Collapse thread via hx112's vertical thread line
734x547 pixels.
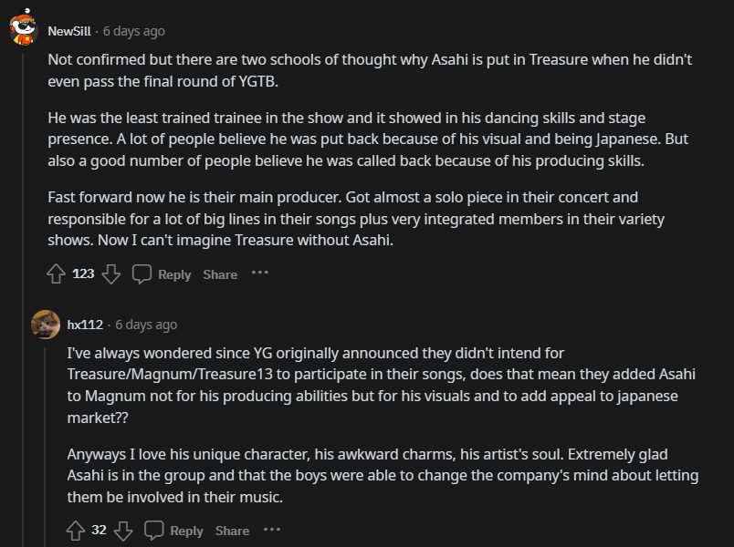pos(46,428)
